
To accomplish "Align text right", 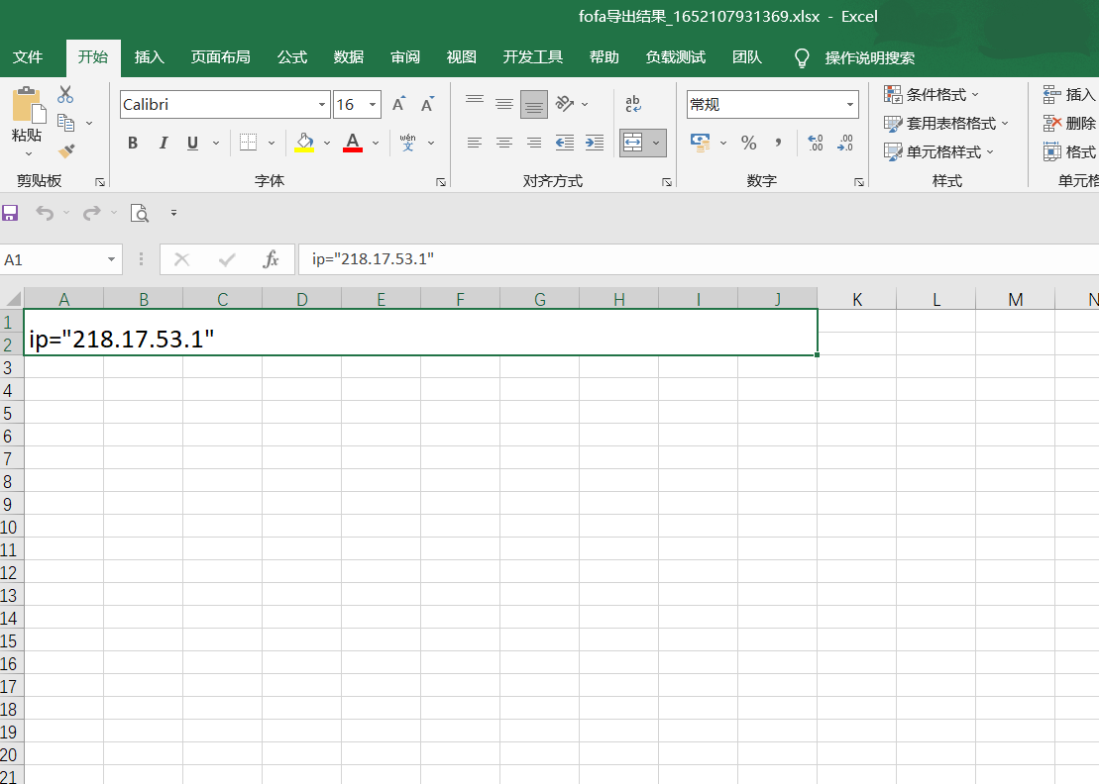I will tap(533, 143).
